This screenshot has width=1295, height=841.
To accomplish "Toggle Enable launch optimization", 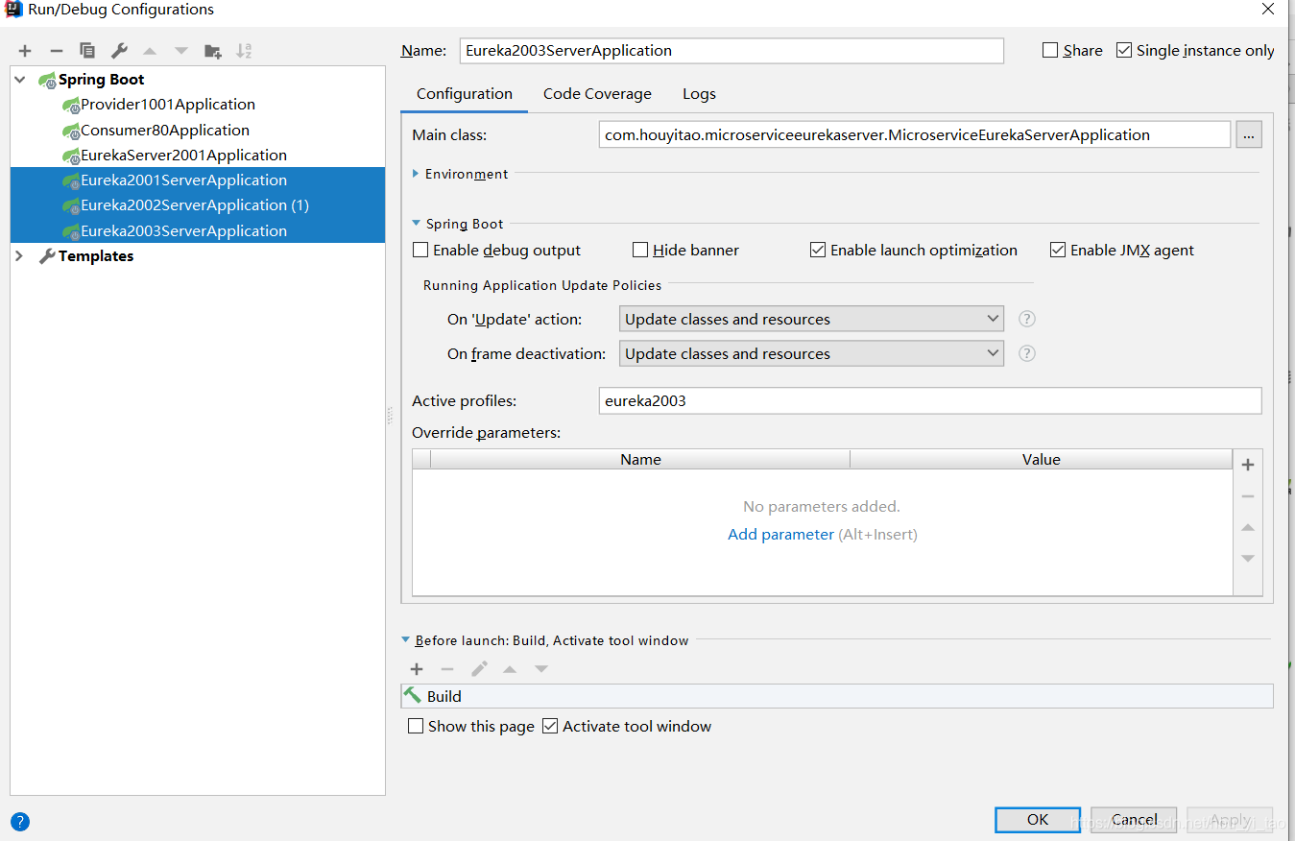I will coord(818,251).
